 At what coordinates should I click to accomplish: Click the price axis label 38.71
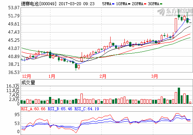pos(14,64)
